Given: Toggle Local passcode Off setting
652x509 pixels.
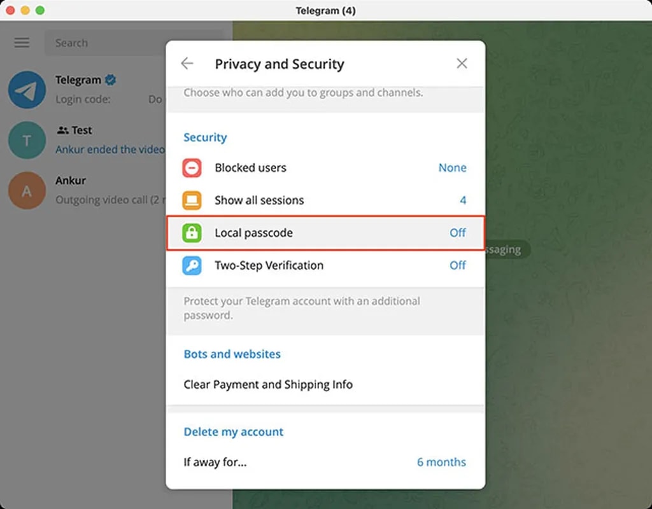Looking at the screenshot, I should pos(458,233).
